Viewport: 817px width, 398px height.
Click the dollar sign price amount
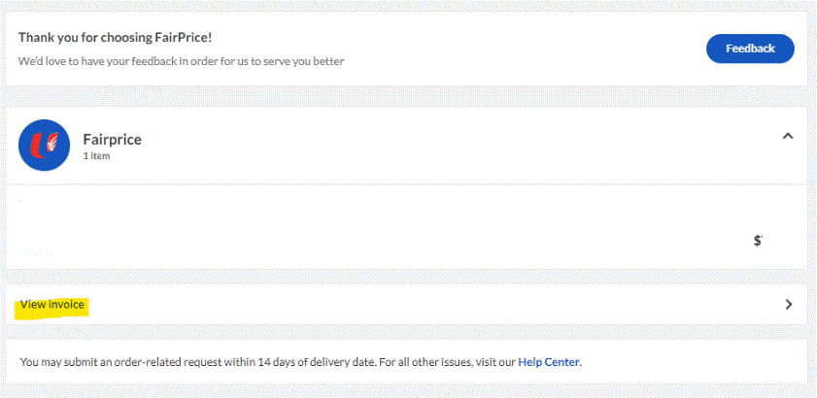click(x=758, y=240)
